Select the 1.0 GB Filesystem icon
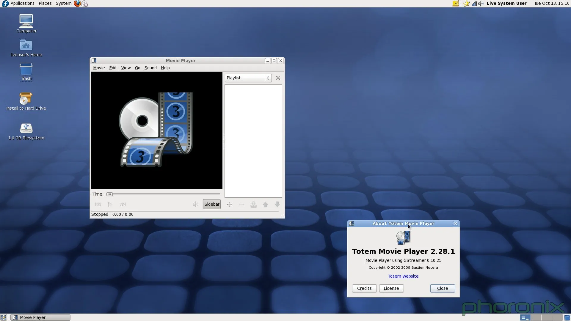571x321 pixels. (x=26, y=131)
